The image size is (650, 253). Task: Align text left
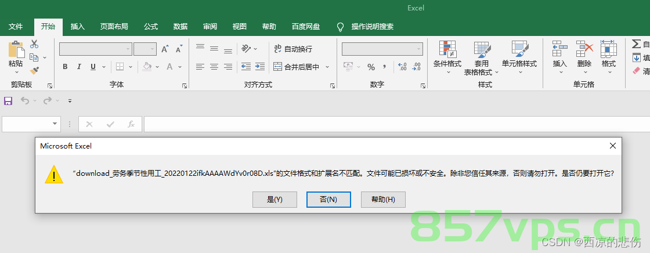coord(200,66)
